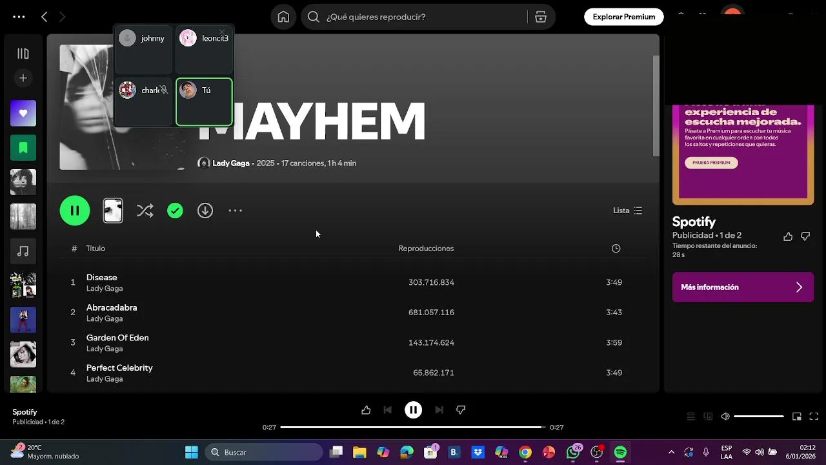Close the call overlay with X
826x465 pixels.
[222, 32]
